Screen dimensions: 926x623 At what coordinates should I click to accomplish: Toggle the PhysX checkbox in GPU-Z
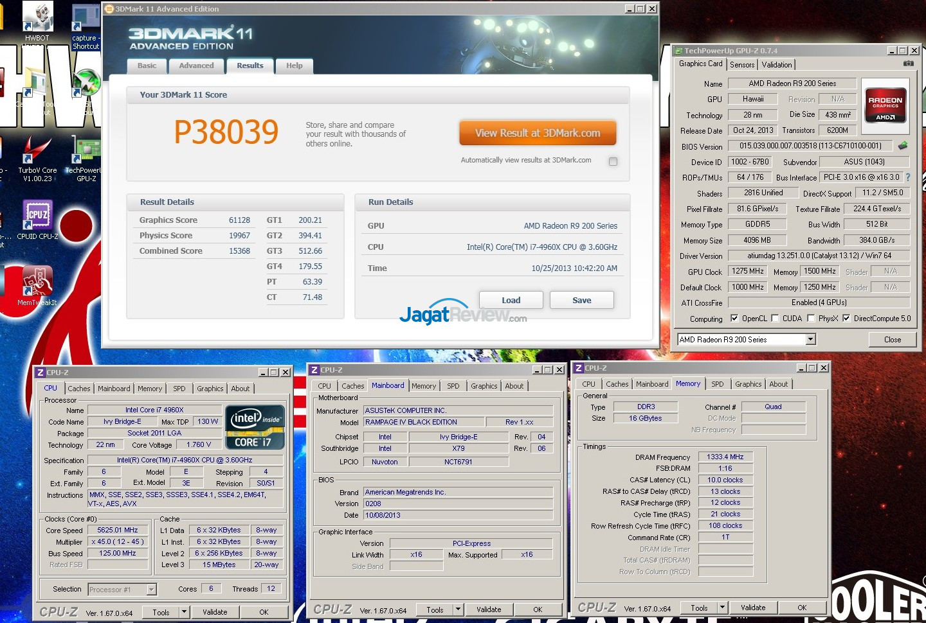[811, 319]
